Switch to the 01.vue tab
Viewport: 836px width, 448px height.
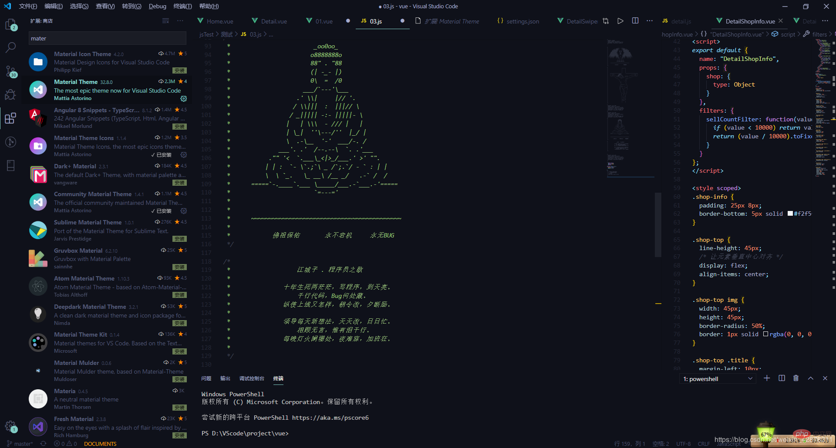coord(320,21)
